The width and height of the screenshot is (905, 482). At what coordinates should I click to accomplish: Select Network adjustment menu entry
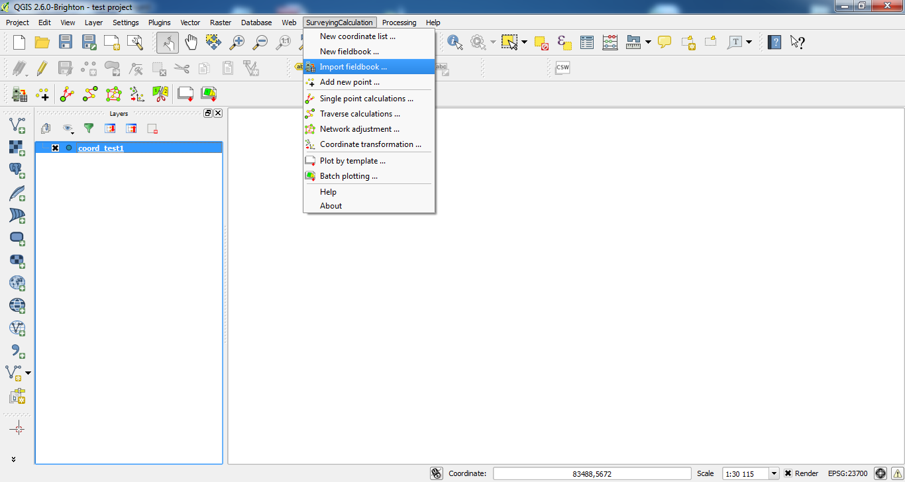click(359, 129)
